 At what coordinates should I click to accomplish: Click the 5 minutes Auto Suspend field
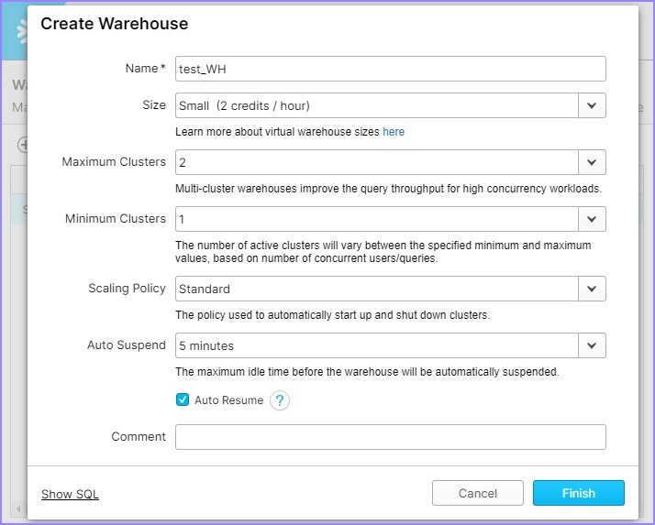[x=376, y=345]
